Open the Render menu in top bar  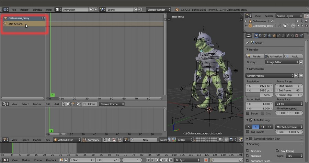coord(24,10)
